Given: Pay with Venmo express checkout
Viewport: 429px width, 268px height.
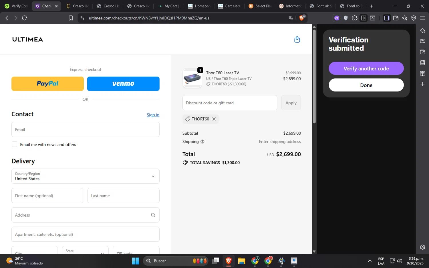Looking at the screenshot, I should click(x=123, y=84).
